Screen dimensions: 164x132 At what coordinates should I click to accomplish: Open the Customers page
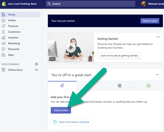(14, 32)
